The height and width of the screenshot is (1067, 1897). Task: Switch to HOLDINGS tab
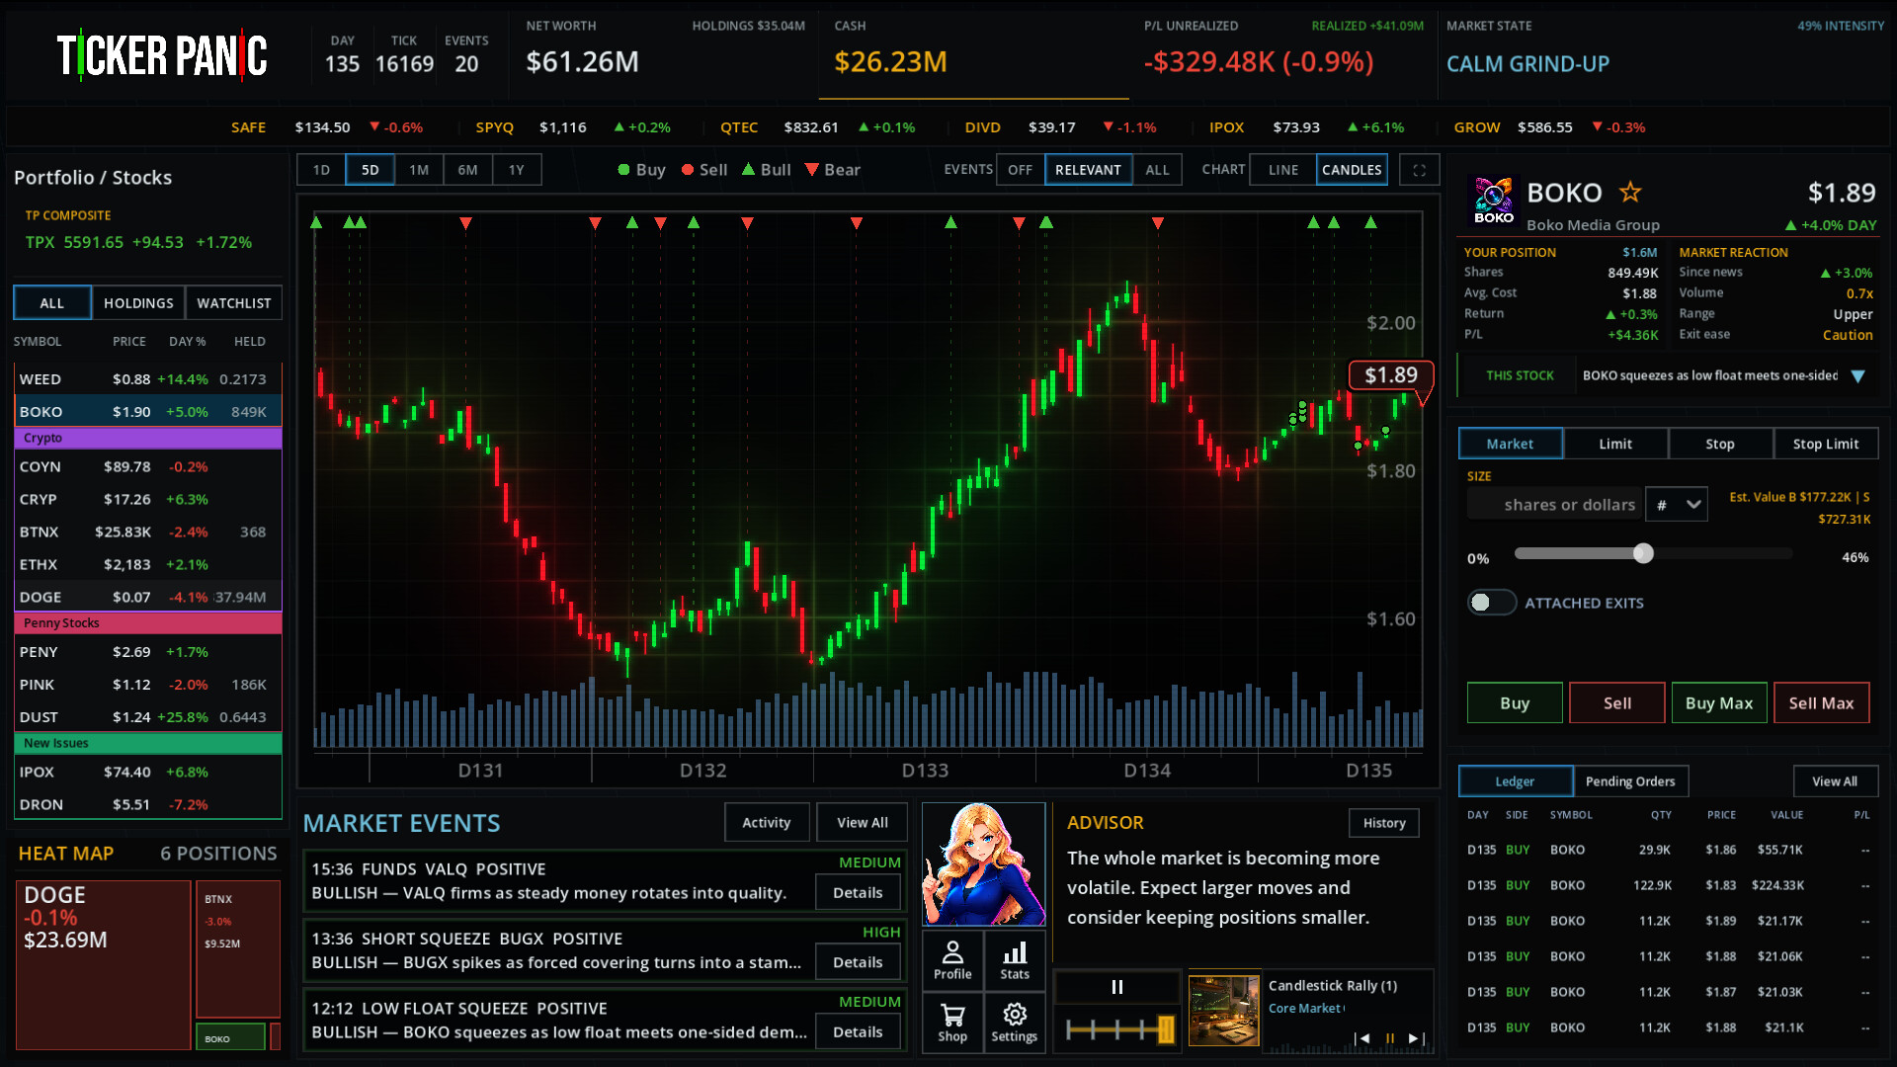pyautogui.click(x=138, y=303)
